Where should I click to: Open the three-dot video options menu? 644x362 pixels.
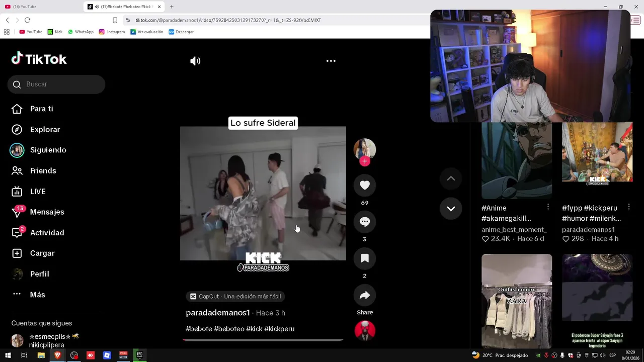[331, 61]
